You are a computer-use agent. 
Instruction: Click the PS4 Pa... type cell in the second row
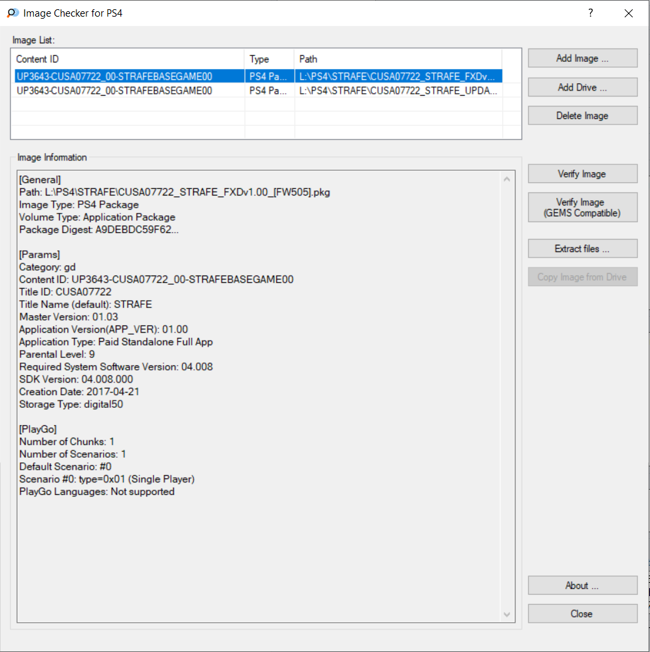tap(268, 90)
